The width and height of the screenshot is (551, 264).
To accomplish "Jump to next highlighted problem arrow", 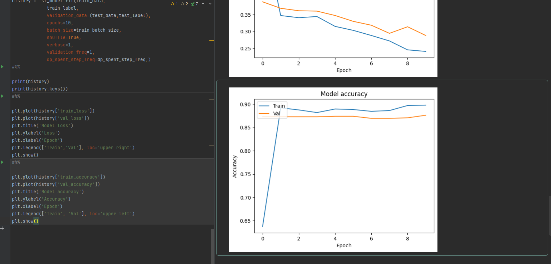I will tap(210, 4).
